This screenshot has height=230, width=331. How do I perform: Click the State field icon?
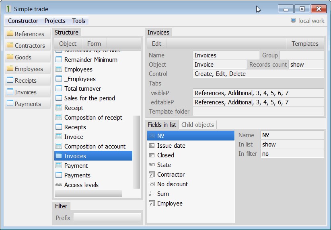(x=152, y=165)
